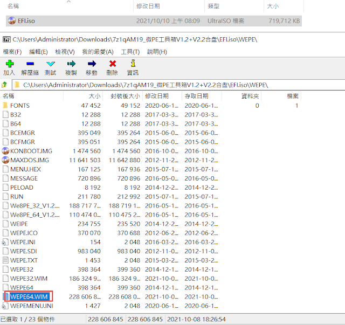
Task: Select the We8PE_64_V1.2 file
Action: point(34,215)
